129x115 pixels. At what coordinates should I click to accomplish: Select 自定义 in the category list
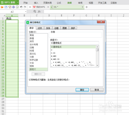tap(38, 69)
